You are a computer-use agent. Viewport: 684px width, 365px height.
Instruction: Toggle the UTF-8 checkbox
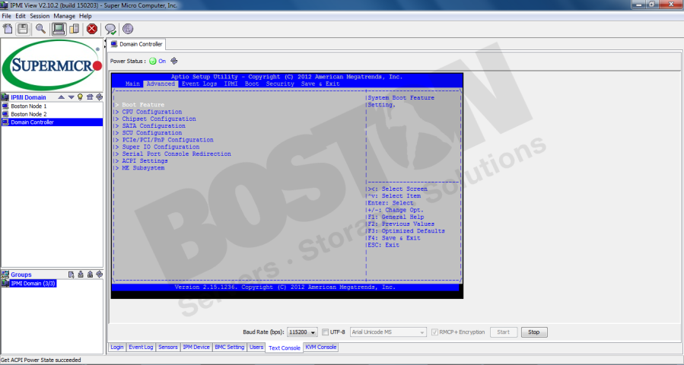coord(325,332)
